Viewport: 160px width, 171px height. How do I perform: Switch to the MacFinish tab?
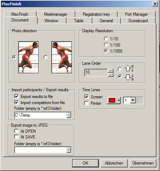[20, 14]
